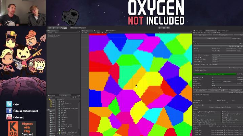Click the Twitter icon

point(9,104)
